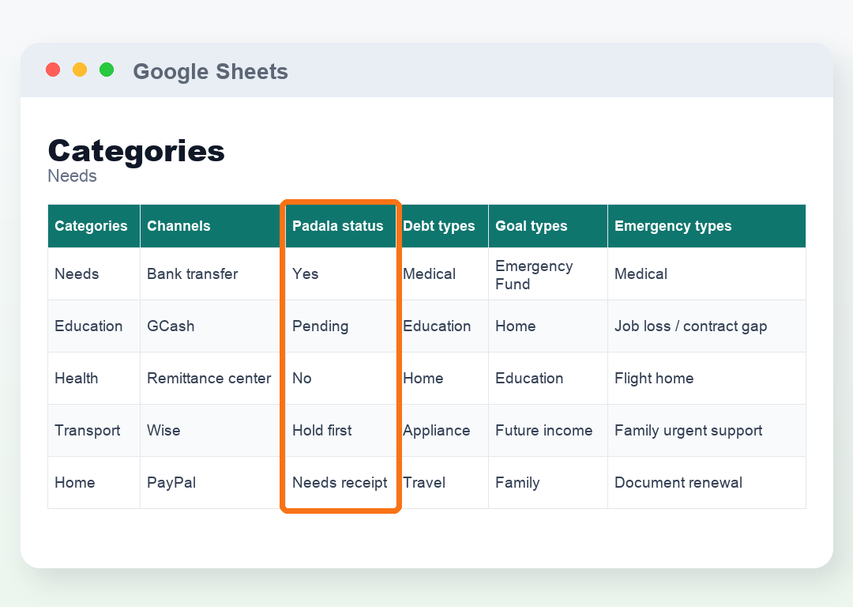Select the Flight home cell

pos(707,379)
